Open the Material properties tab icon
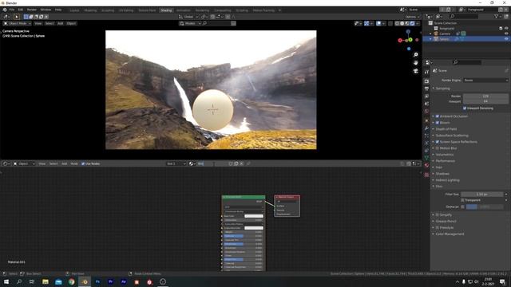This screenshot has height=287, width=511. point(426,165)
